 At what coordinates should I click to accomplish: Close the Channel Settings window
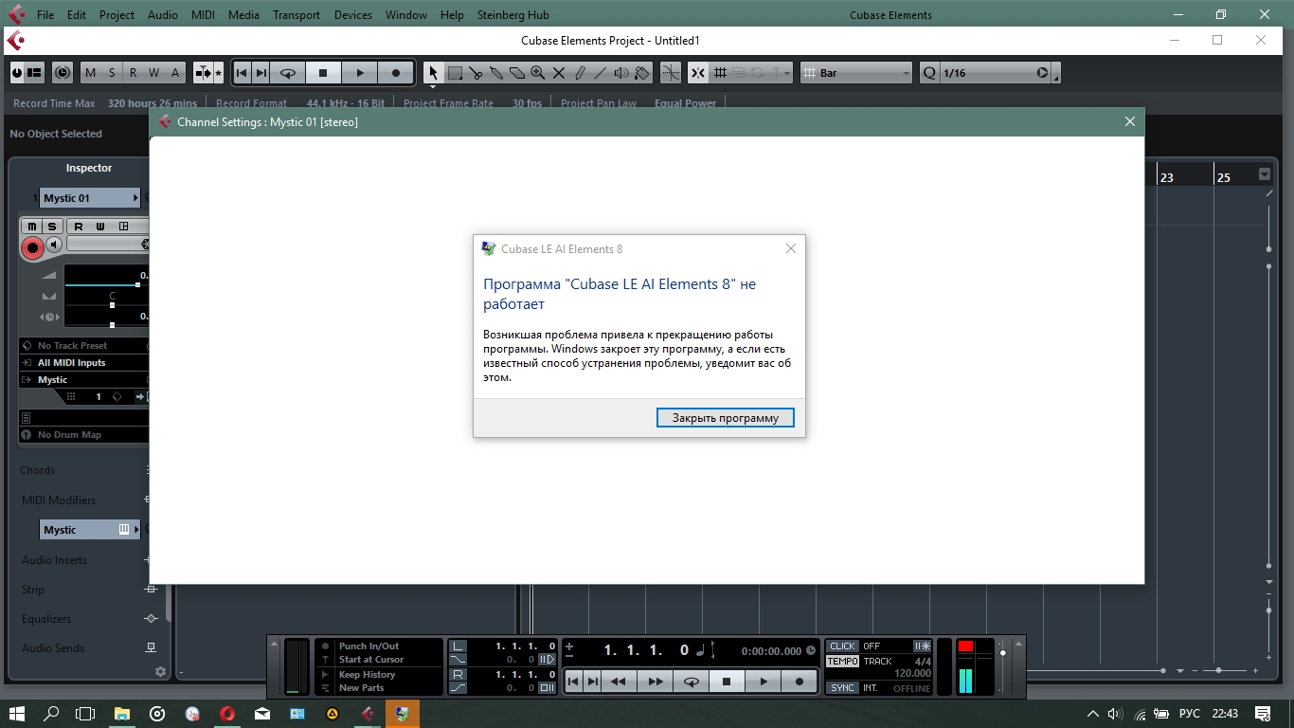pyautogui.click(x=1129, y=121)
